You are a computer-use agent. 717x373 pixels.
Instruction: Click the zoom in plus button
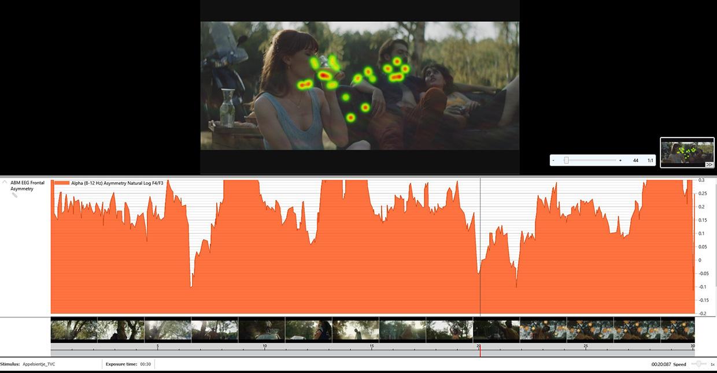620,161
